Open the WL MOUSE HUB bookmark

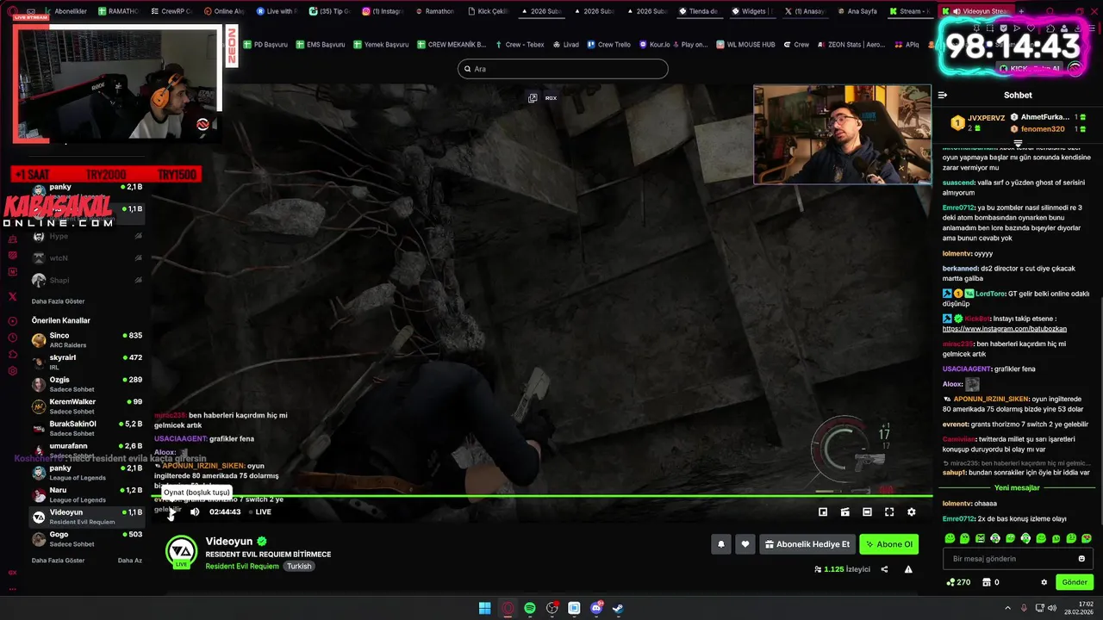(745, 44)
